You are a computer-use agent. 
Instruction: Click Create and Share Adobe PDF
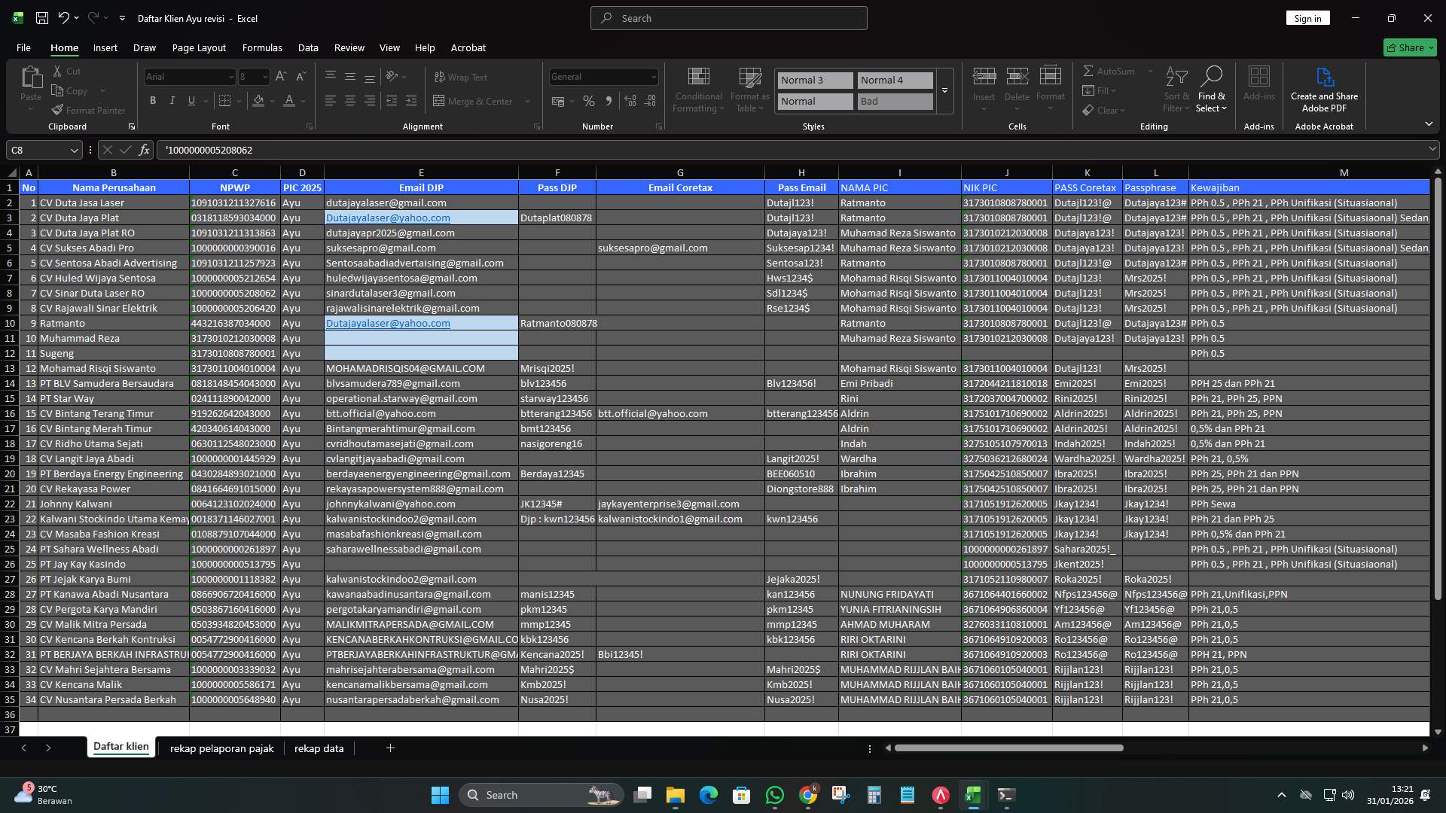(1324, 89)
